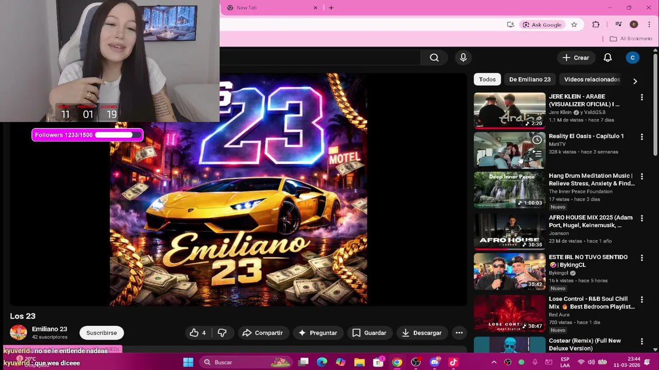The image size is (659, 370).
Task: Select the Todos filter chip
Action: pos(487,79)
